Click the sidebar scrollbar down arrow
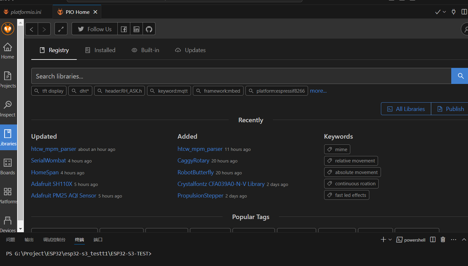Viewport: 468px width, 266px height. 20,229
